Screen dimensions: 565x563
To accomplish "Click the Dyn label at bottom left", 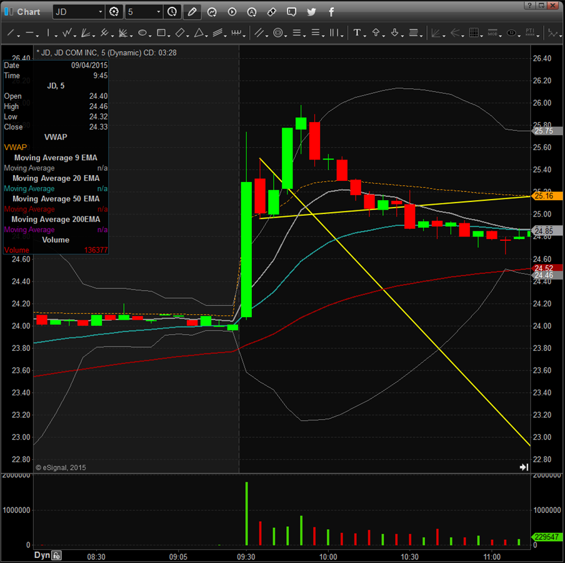I will point(41,555).
